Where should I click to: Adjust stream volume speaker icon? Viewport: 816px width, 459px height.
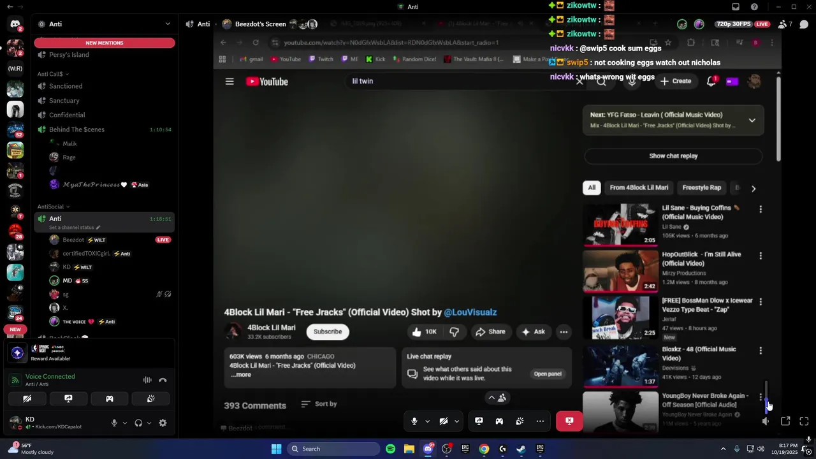click(766, 421)
